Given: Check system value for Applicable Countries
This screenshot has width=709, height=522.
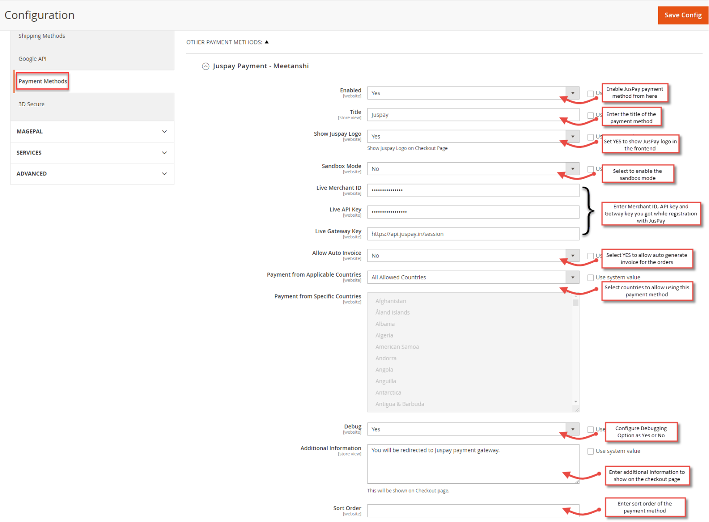Looking at the screenshot, I should pyautogui.click(x=590, y=278).
